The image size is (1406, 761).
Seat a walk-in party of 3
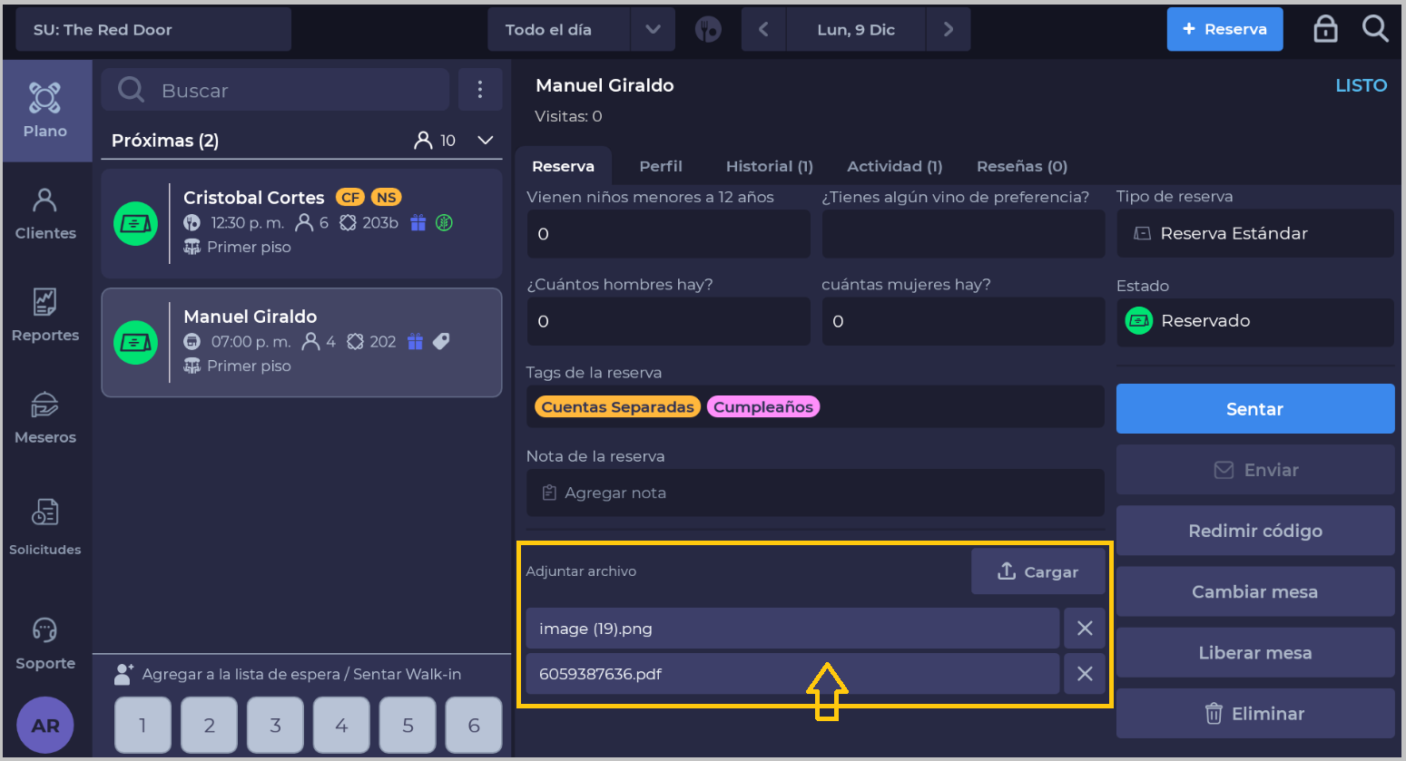point(275,725)
